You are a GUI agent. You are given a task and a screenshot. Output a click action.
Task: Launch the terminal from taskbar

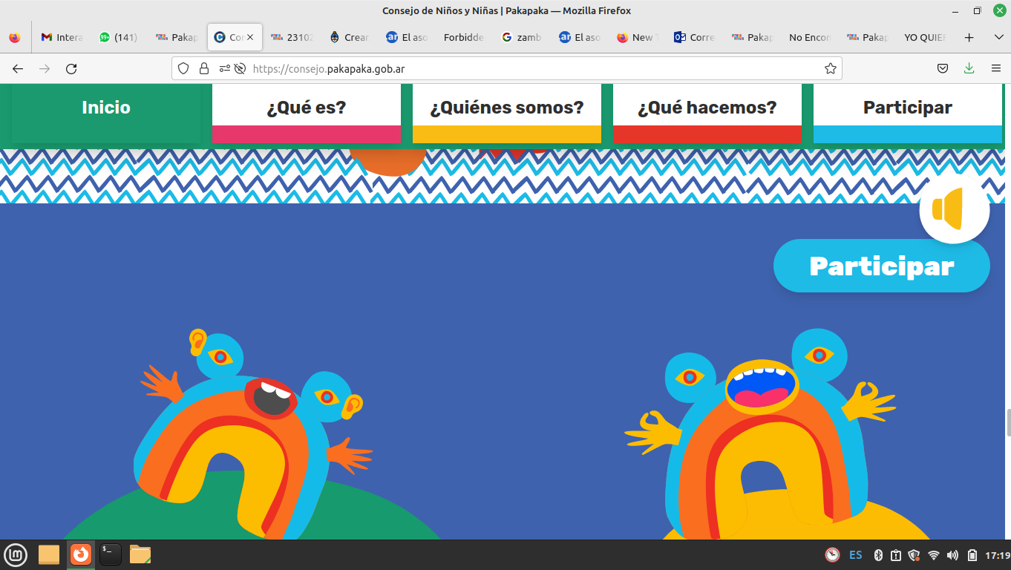coord(111,554)
